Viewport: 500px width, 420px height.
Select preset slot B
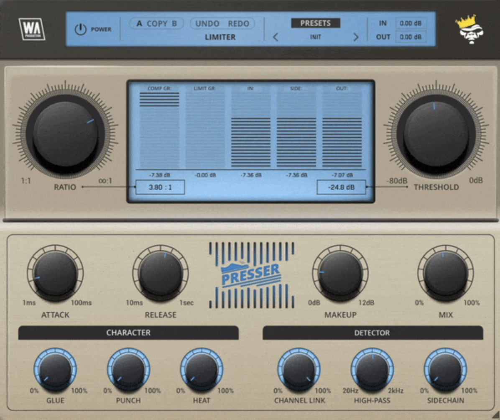[174, 23]
